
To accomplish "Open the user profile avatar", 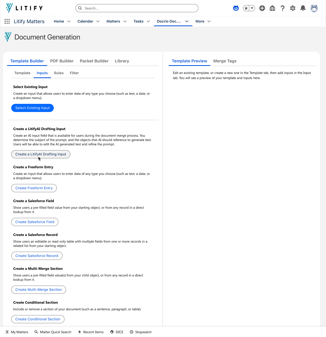I will pyautogui.click(x=314, y=8).
